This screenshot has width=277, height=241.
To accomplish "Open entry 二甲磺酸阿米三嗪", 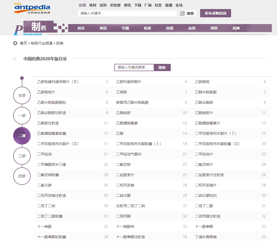I will point(52,164).
